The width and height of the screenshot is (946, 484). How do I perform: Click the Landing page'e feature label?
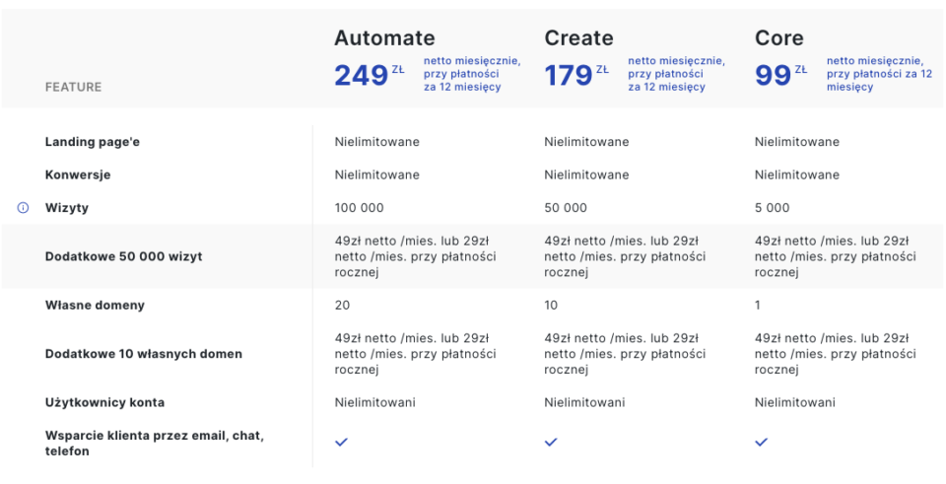click(x=93, y=142)
